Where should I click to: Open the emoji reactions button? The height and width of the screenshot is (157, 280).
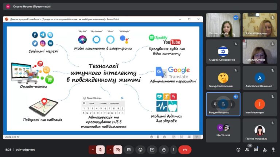click(140, 150)
